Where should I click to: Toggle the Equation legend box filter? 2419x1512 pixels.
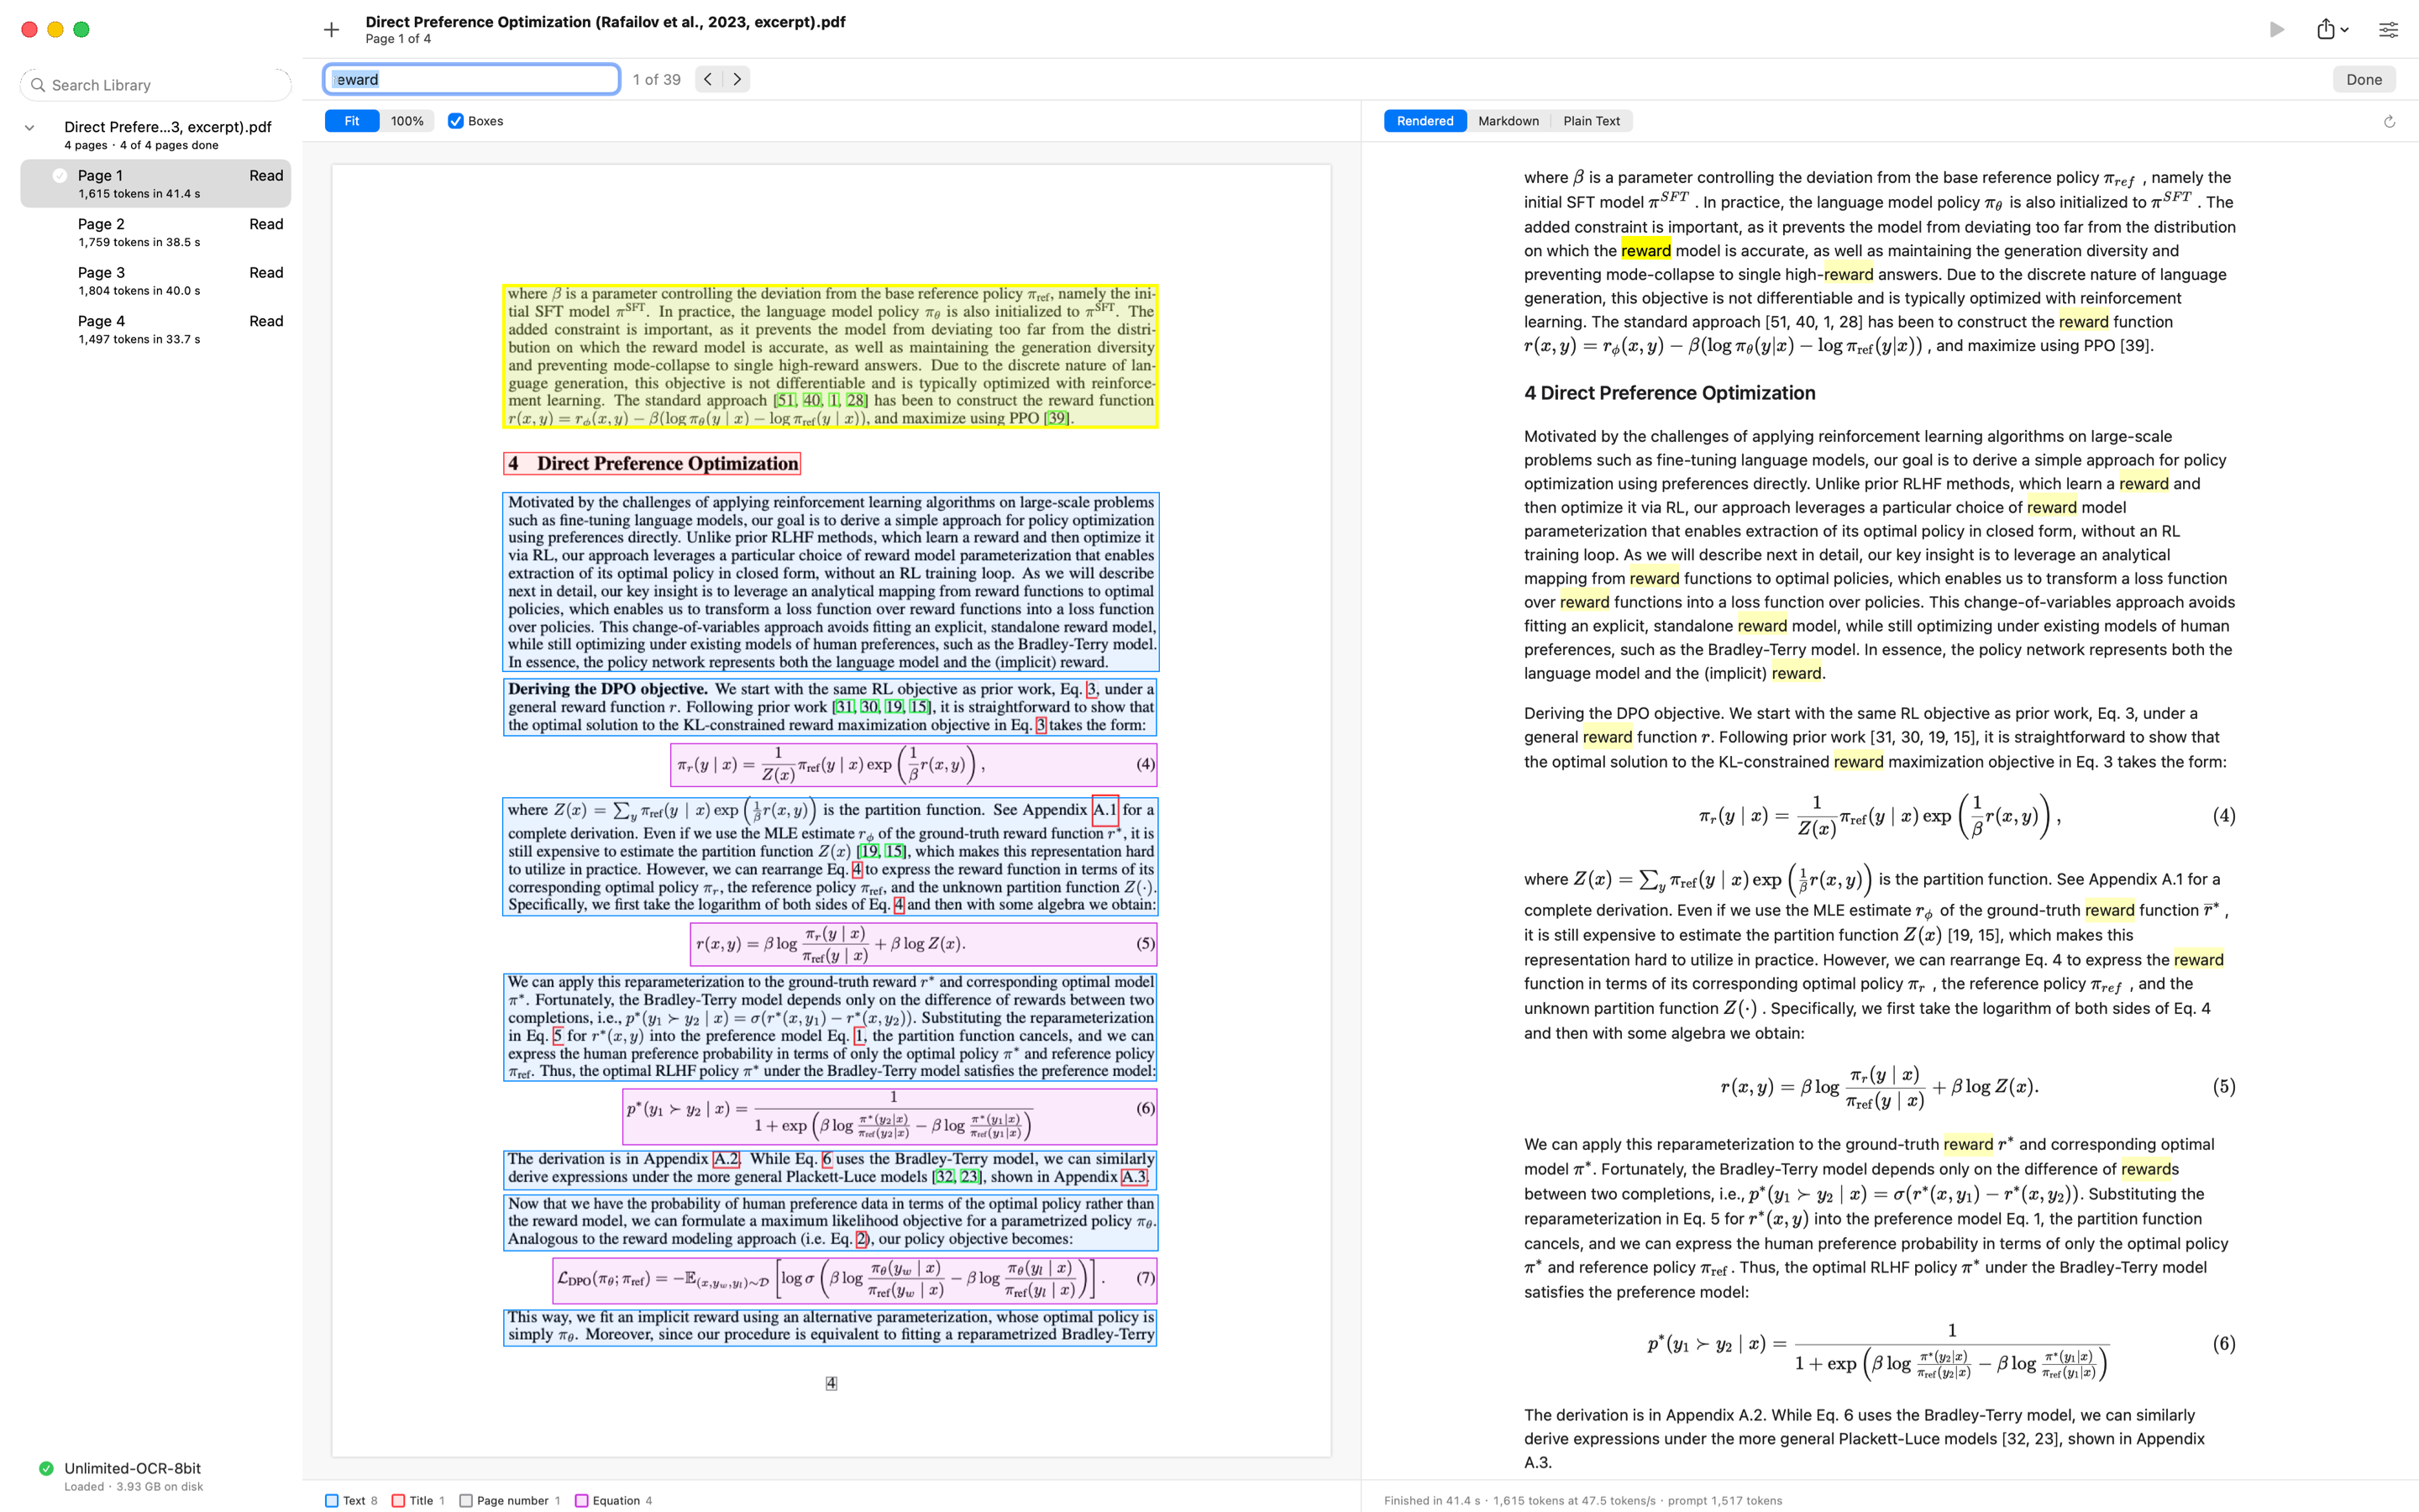pyautogui.click(x=582, y=1500)
